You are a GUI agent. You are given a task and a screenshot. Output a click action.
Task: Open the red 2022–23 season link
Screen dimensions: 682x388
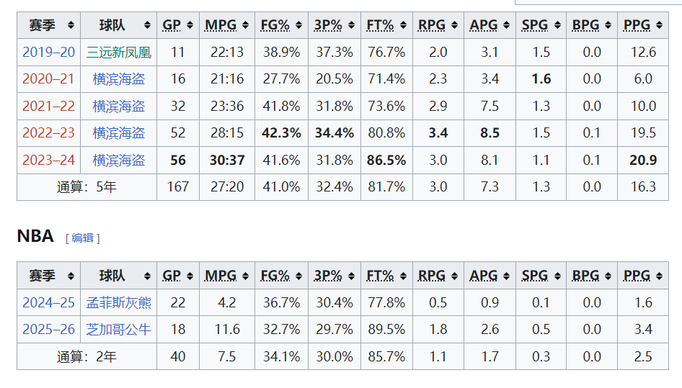point(49,133)
